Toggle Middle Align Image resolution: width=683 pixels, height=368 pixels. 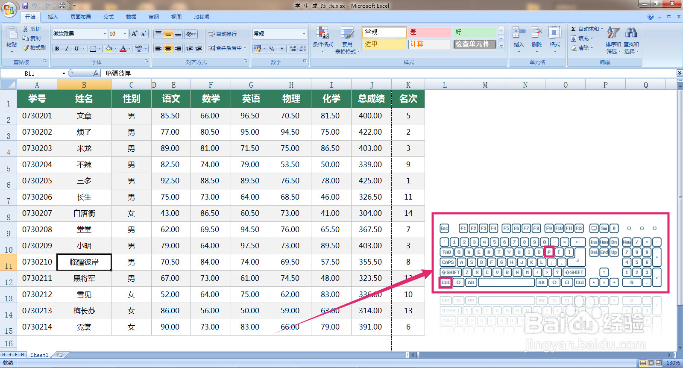click(168, 34)
